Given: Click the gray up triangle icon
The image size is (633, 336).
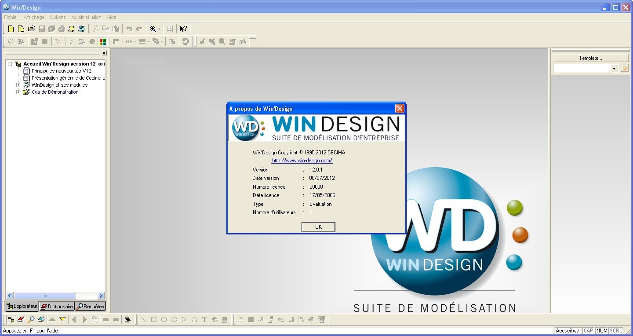Looking at the screenshot, I should [x=52, y=320].
